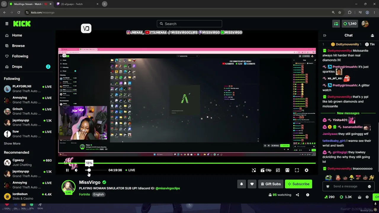Image resolution: width=379 pixels, height=213 pixels.
Task: Report the stream via exclamation icon
Action: pos(308,195)
